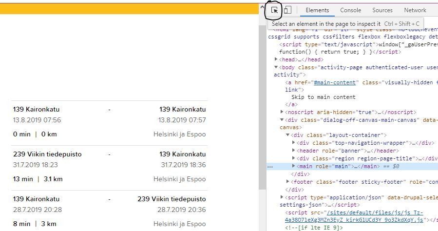The width and height of the screenshot is (438, 231).
Task: Click '139 Kaironkatu' departure of 13.8.2019 trip
Action: click(x=37, y=109)
